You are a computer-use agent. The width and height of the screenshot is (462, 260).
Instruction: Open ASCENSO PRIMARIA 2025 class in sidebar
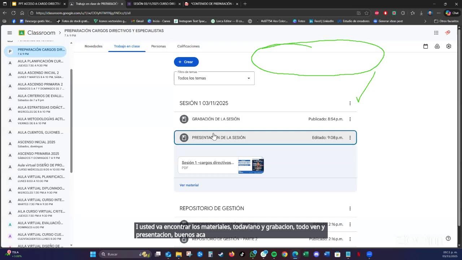tap(35, 155)
